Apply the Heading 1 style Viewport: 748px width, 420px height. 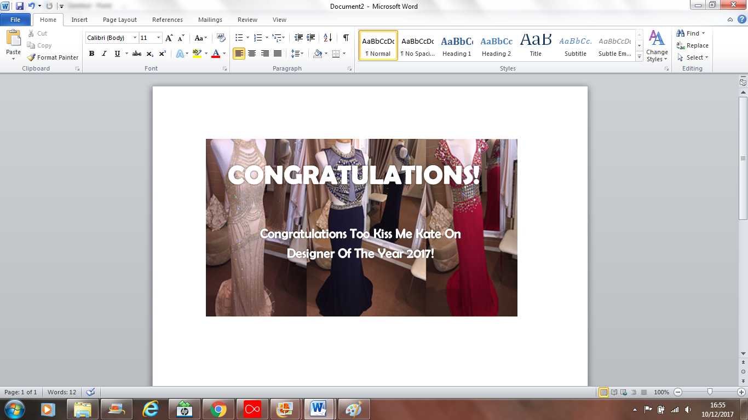457,46
